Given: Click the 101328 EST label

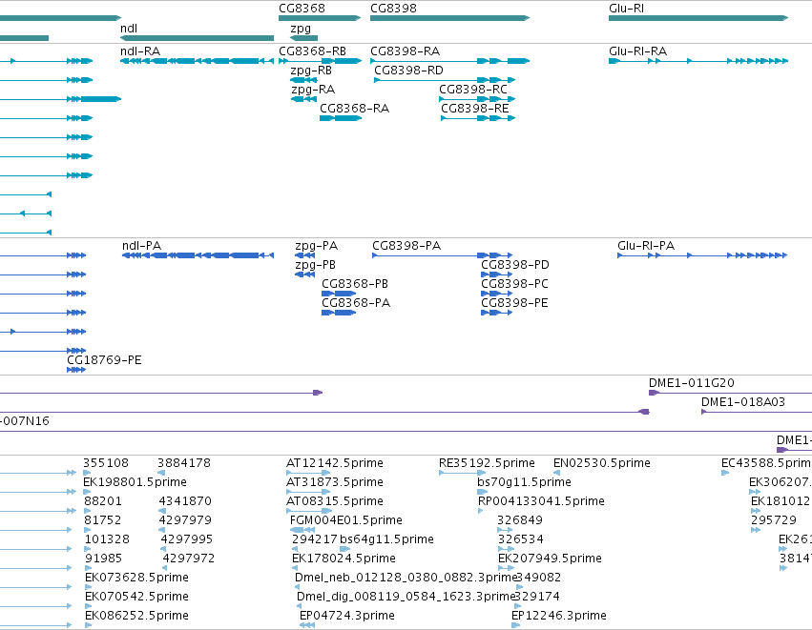Looking at the screenshot, I should [107, 539].
